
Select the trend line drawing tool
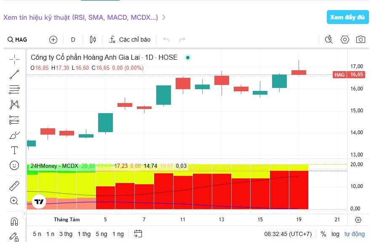coord(14,74)
